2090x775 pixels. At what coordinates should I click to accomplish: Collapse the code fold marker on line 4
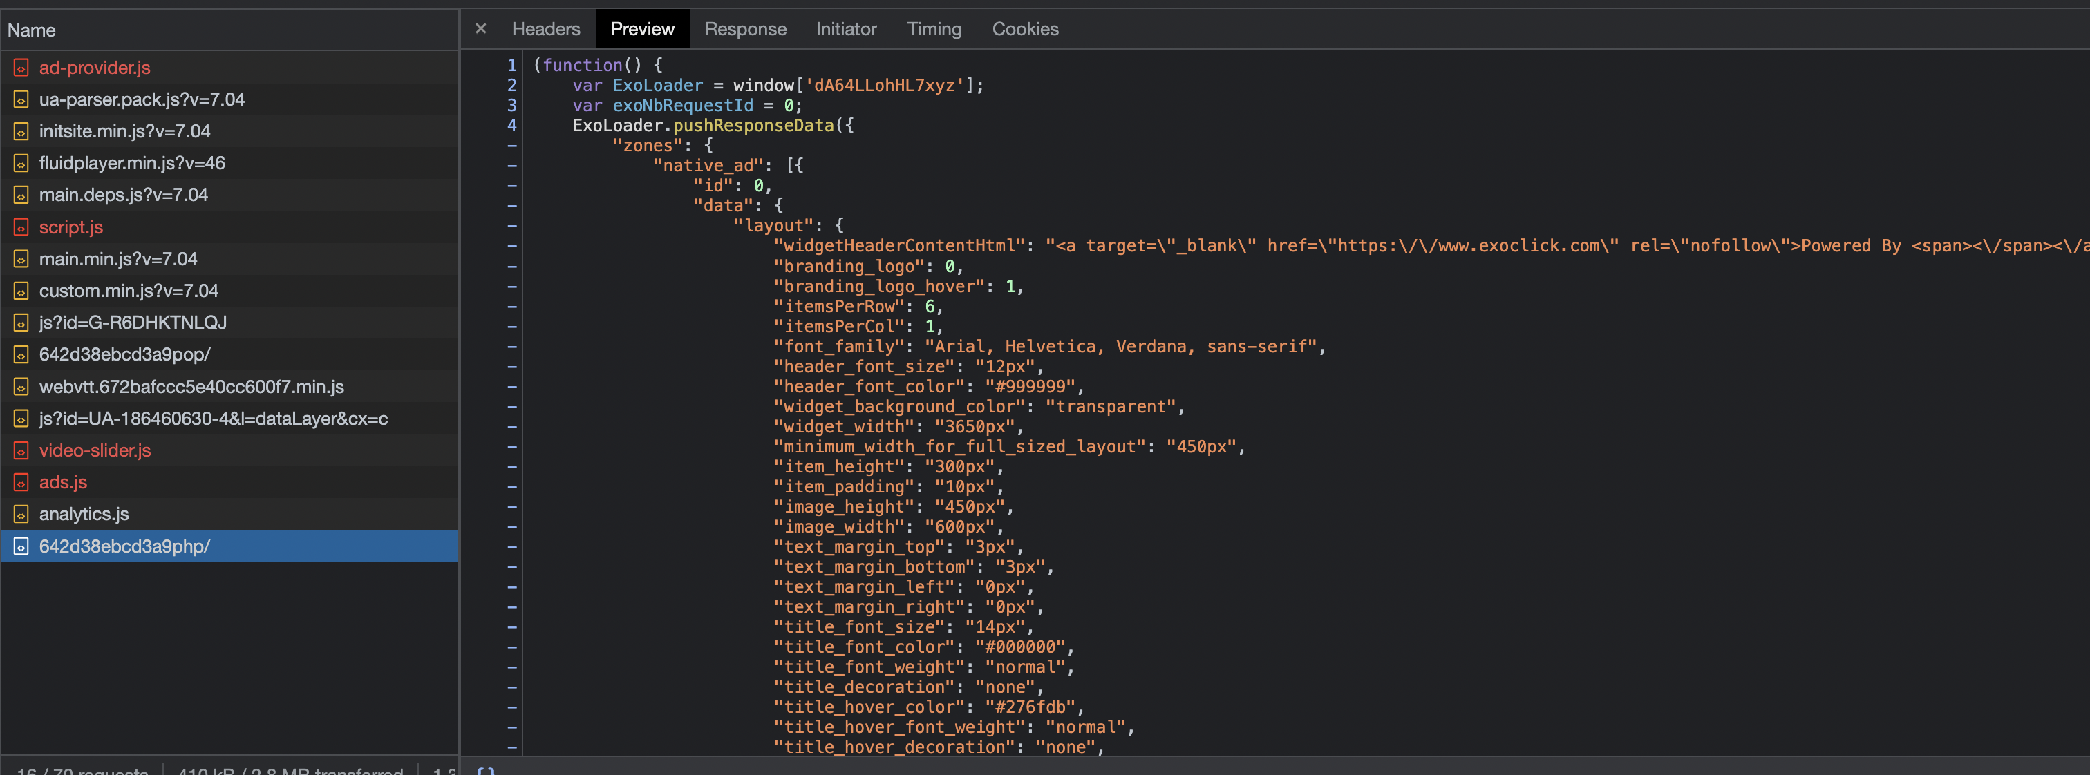coord(512,126)
